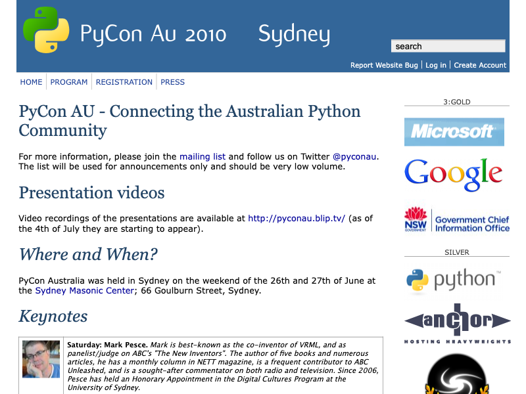Click the Log in link

(436, 65)
